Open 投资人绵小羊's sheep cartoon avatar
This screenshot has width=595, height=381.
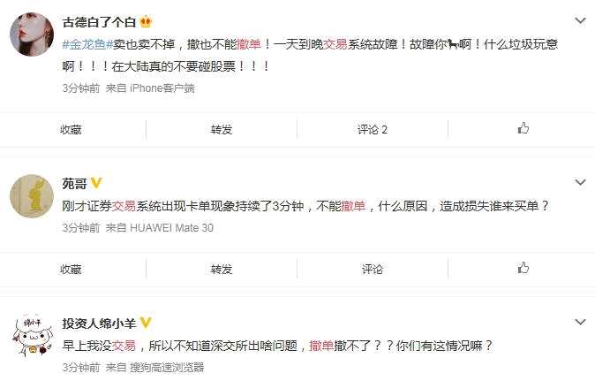pos(32,335)
